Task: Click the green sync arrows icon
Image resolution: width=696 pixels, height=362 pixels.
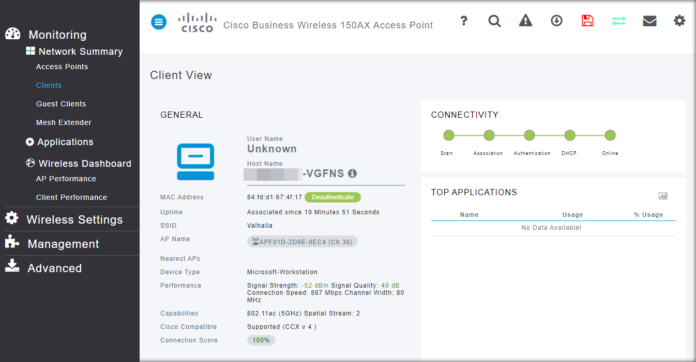Action: (618, 21)
